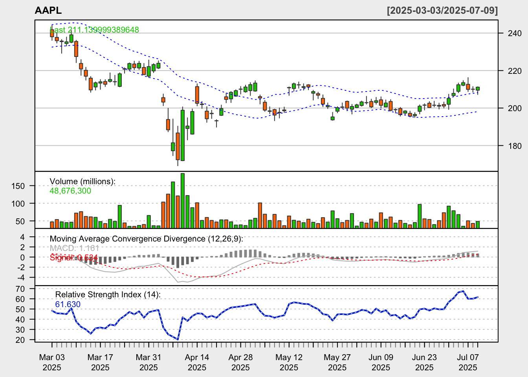The image size is (528, 377).
Task: Select the Volume (millions) panel heading
Action: pos(82,181)
